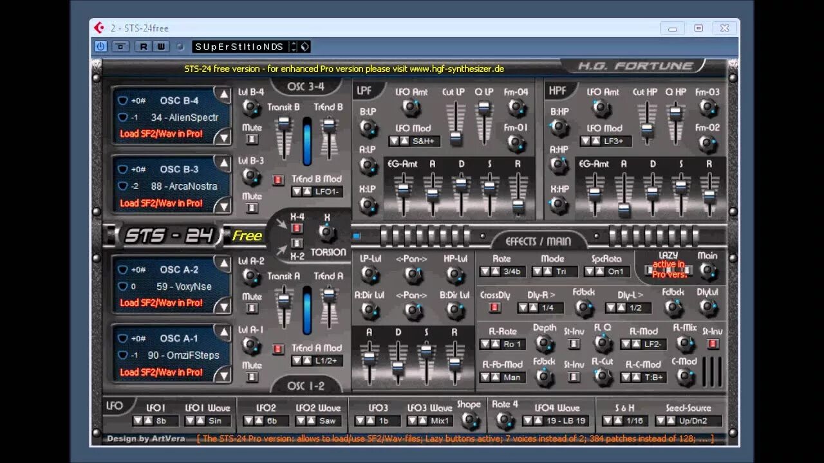The image size is (824, 463).
Task: Toggle the plugin power button
Action: click(100, 46)
